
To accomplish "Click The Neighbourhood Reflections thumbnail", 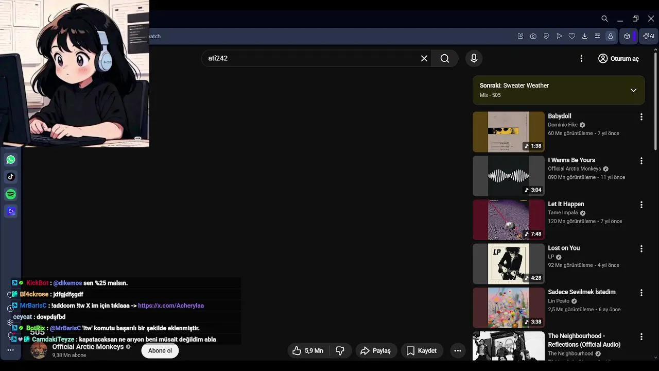I will [x=508, y=346].
